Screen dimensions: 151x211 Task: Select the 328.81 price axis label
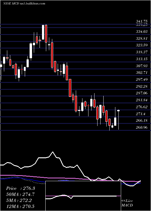(142, 38)
